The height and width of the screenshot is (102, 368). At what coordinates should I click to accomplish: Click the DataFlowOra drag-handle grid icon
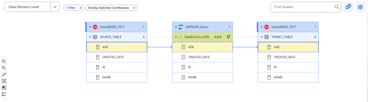[x=180, y=37]
